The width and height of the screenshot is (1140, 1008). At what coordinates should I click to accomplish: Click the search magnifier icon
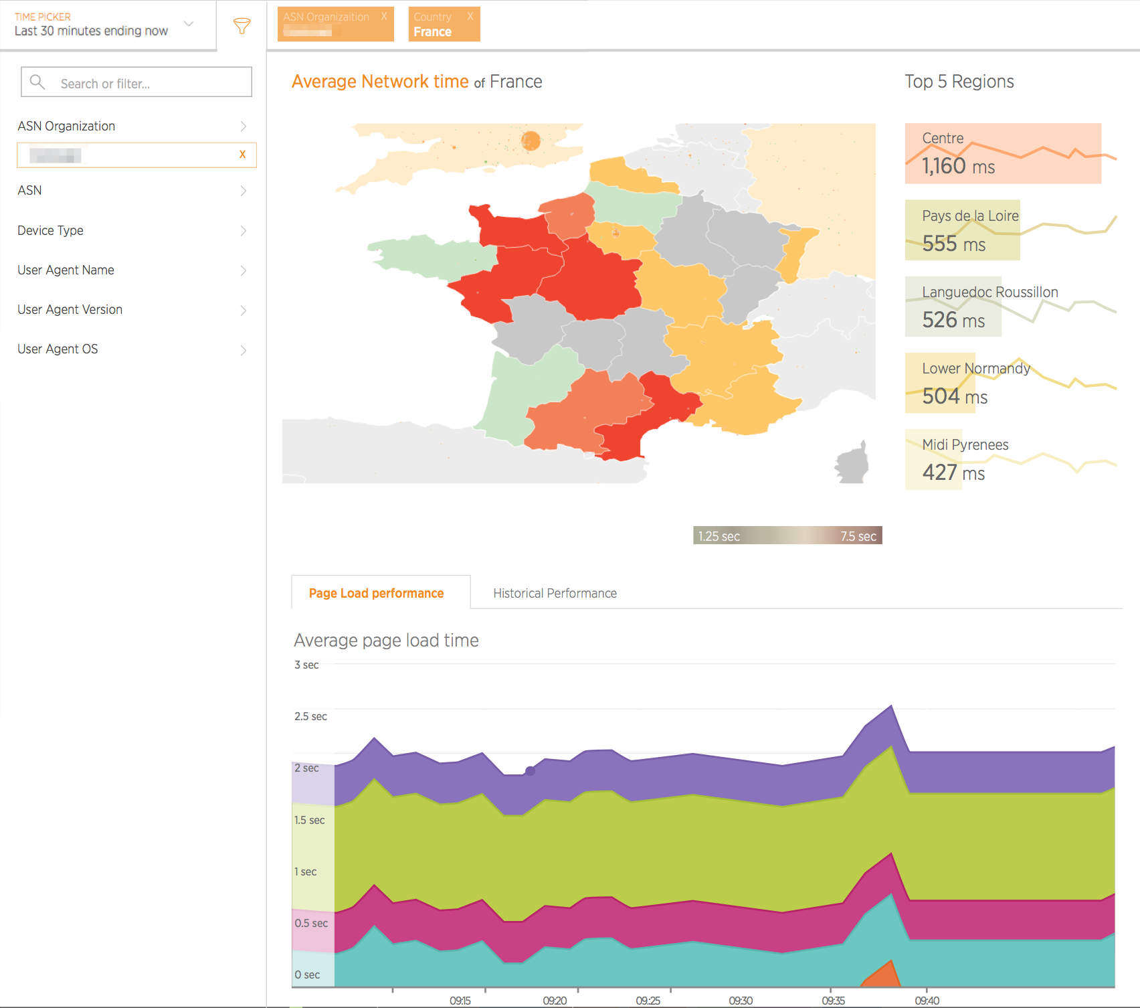(37, 82)
